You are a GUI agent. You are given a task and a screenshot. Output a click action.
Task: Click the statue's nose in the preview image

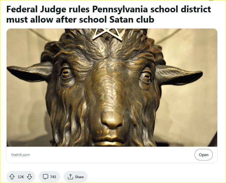point(112,120)
